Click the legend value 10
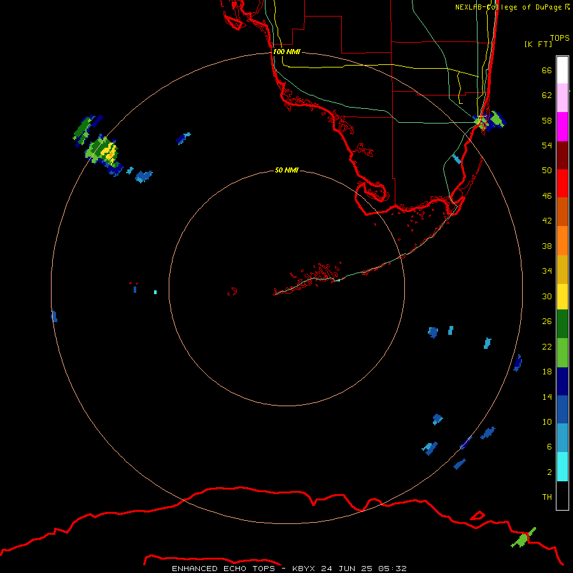 547,421
